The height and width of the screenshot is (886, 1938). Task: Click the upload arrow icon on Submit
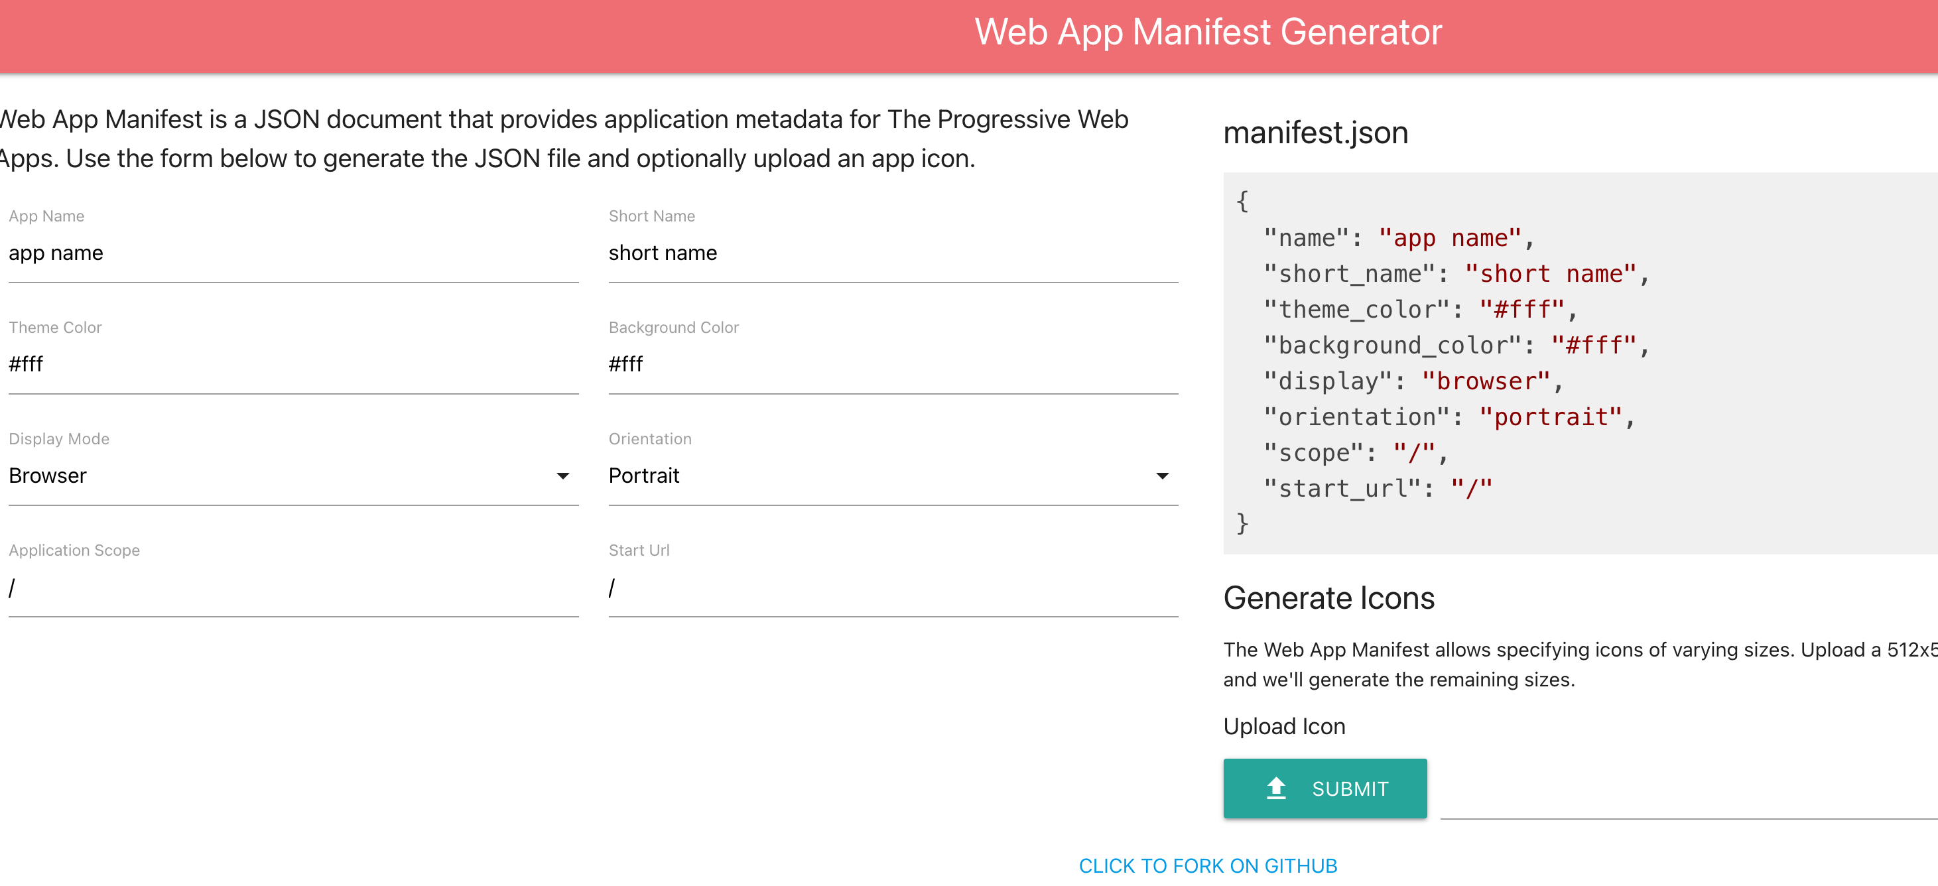click(x=1276, y=789)
